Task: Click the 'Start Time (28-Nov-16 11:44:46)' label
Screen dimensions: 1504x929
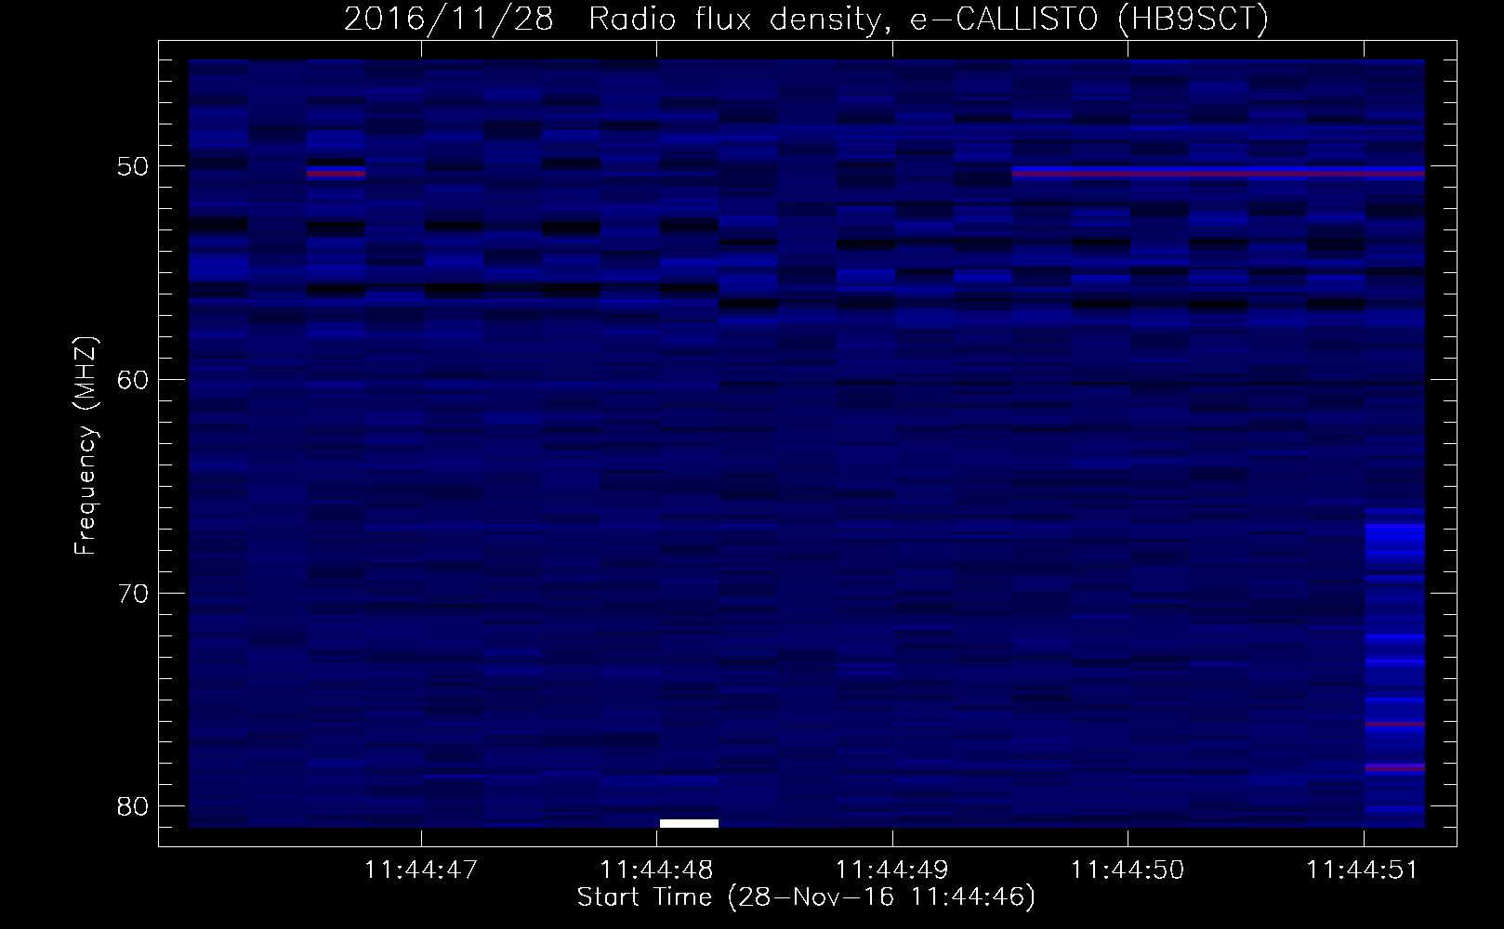Action: (x=806, y=897)
